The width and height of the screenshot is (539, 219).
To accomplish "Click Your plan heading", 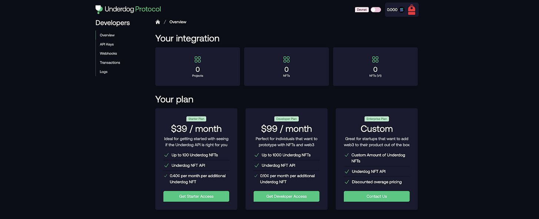I will pyautogui.click(x=174, y=100).
